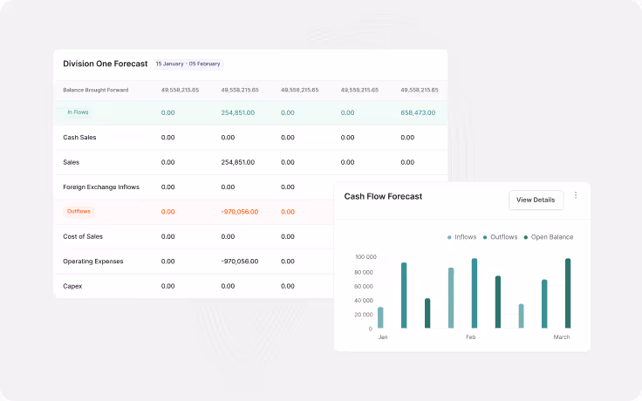Select the Cost of Sales row label
Viewport: 642px width, 401px height.
point(83,236)
